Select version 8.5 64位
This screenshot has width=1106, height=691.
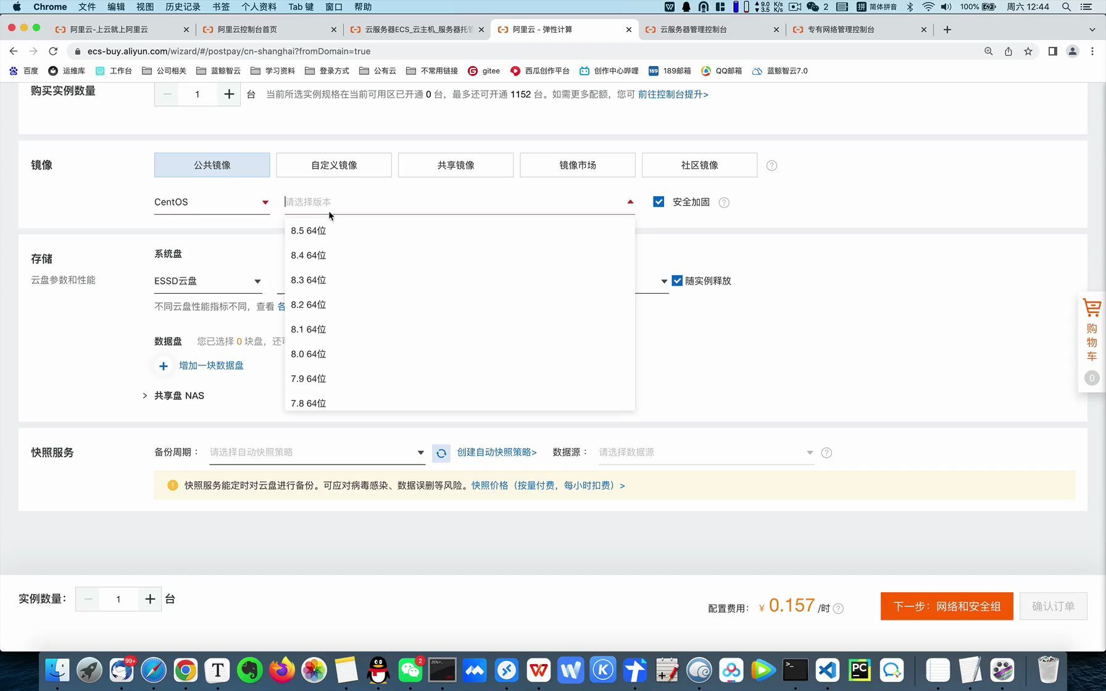(x=460, y=231)
